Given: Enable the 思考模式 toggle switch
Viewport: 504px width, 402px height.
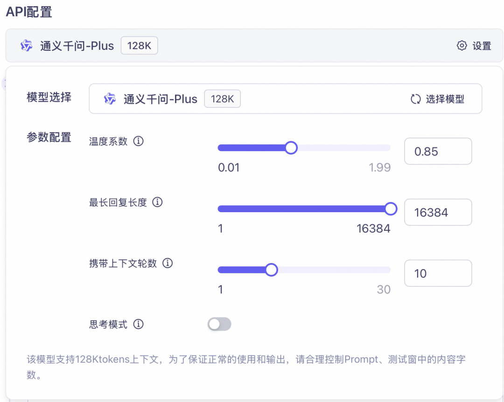Looking at the screenshot, I should click(x=219, y=324).
